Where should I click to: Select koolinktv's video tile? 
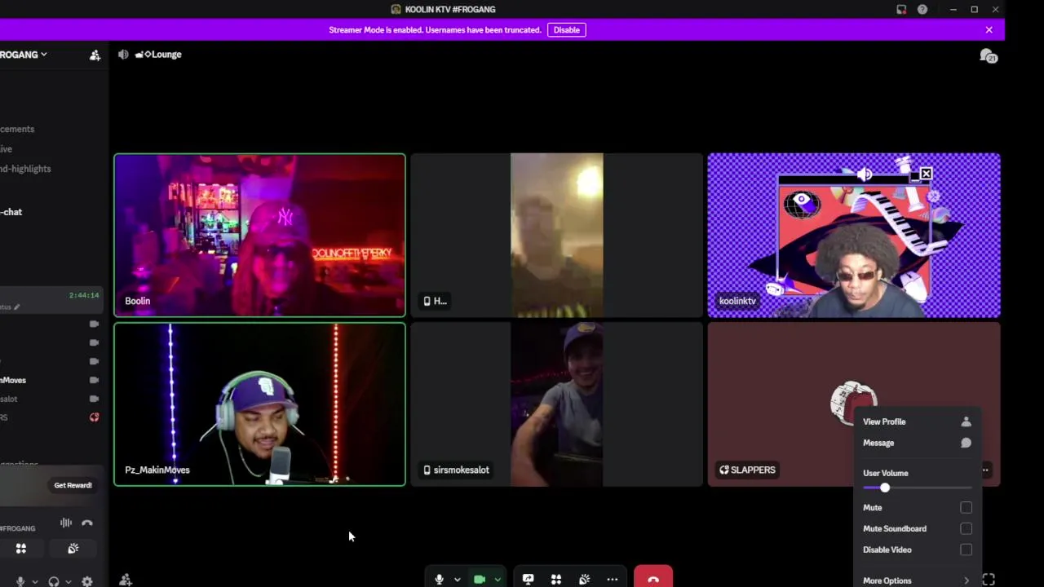click(853, 235)
